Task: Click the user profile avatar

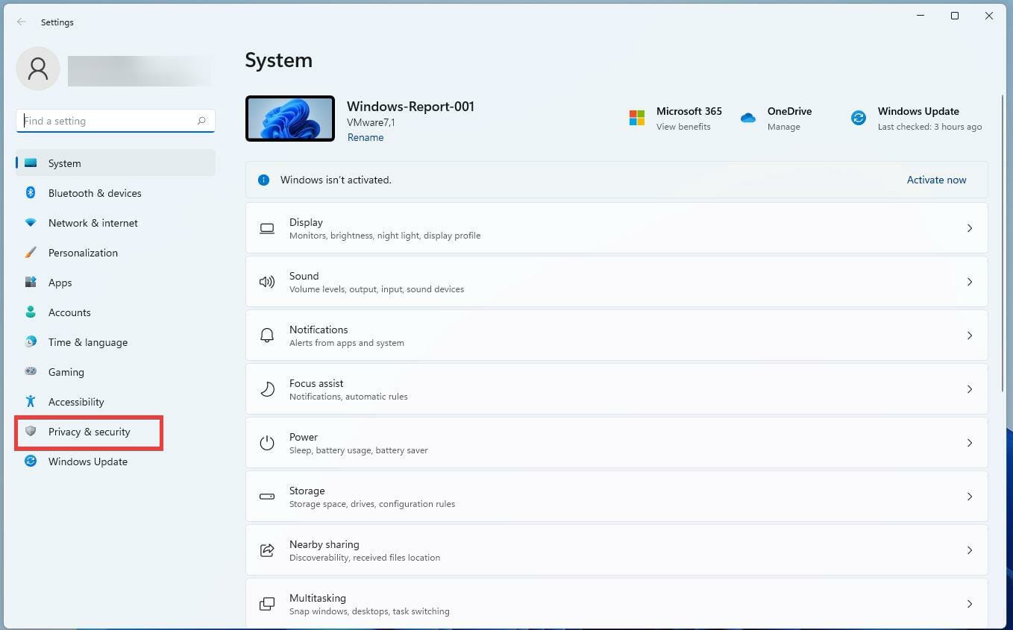Action: tap(37, 68)
